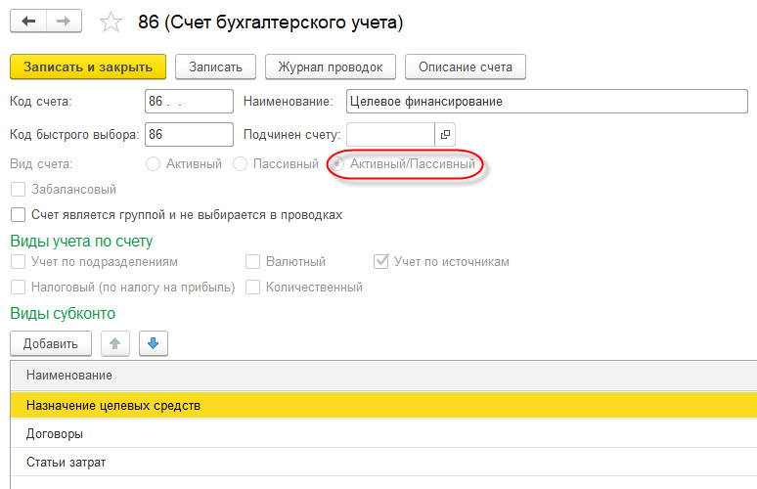Click the Записать button

(215, 67)
